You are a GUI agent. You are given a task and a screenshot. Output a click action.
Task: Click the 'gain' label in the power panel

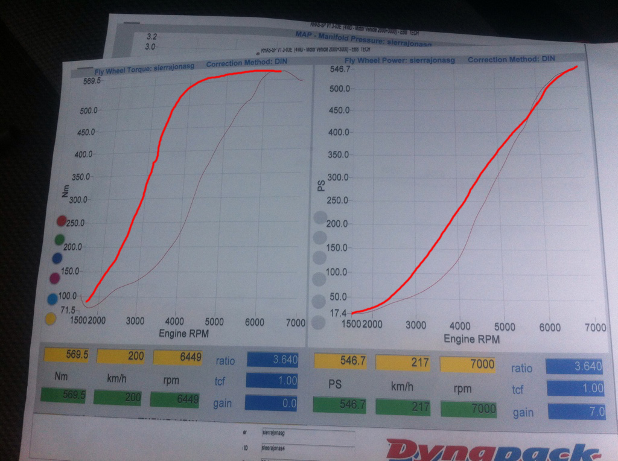click(523, 413)
